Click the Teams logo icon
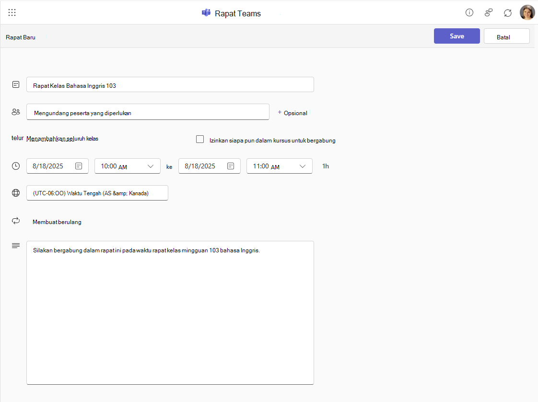This screenshot has width=538, height=402. click(x=206, y=13)
